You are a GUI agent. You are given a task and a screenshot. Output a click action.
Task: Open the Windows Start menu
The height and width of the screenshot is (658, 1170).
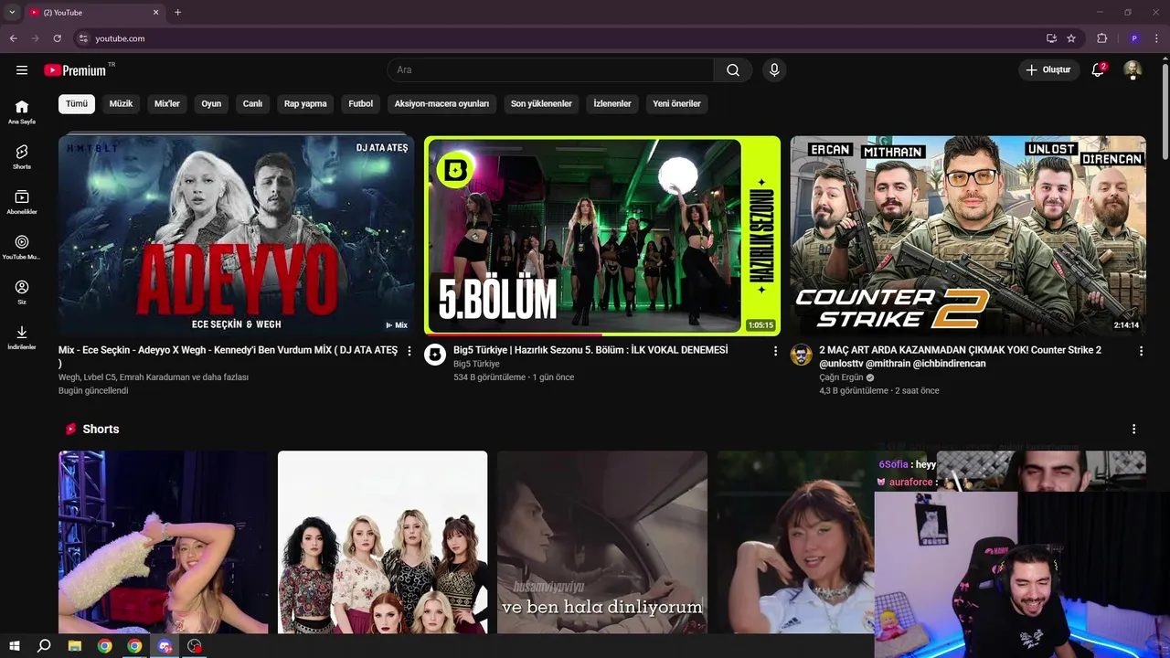click(15, 646)
